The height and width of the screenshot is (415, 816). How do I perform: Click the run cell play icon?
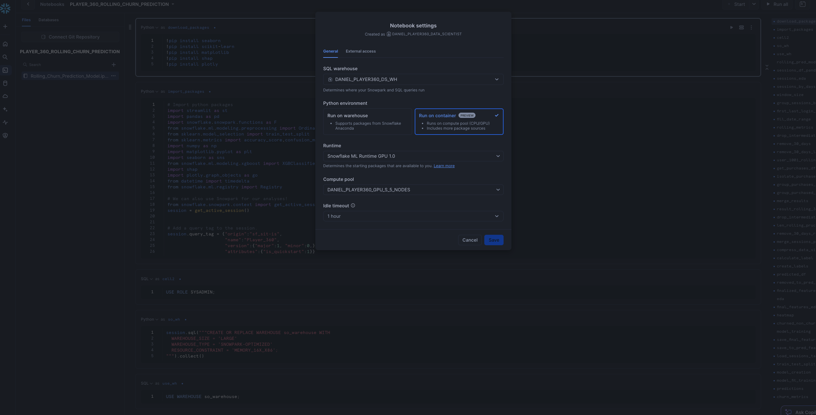731,27
